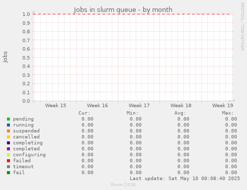The width and height of the screenshot is (247, 190).
Task: Click the 'Cur:' column header
Action: point(84,113)
